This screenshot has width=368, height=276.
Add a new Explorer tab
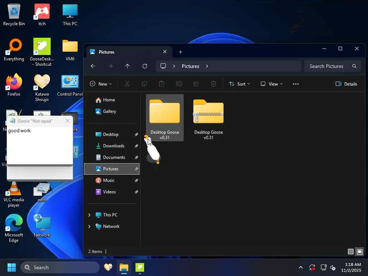(x=180, y=52)
